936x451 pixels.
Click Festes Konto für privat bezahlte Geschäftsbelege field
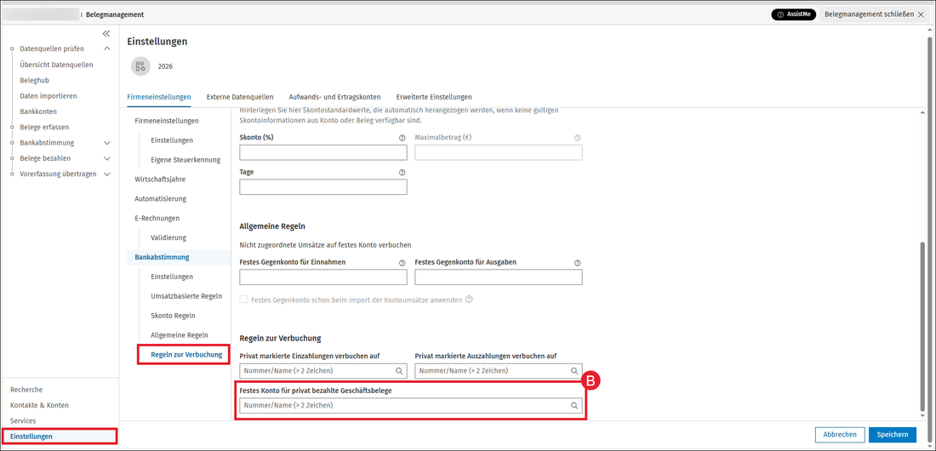pyautogui.click(x=411, y=406)
